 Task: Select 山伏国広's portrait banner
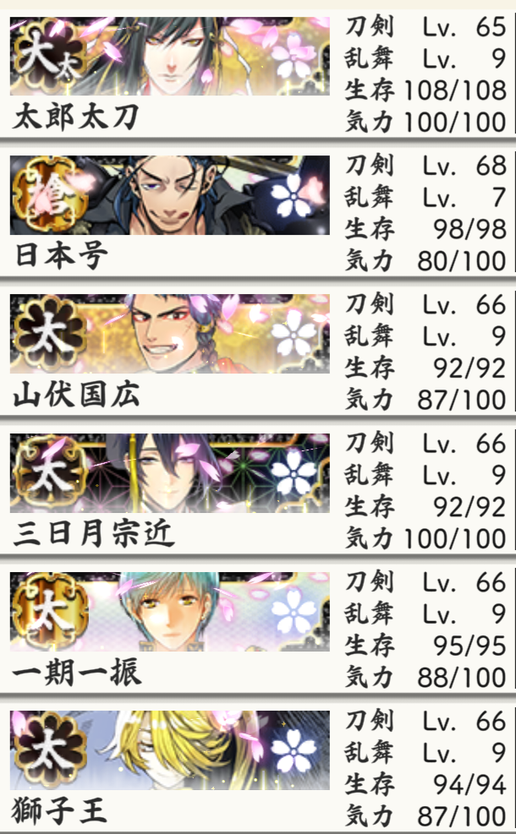pyautogui.click(x=169, y=334)
